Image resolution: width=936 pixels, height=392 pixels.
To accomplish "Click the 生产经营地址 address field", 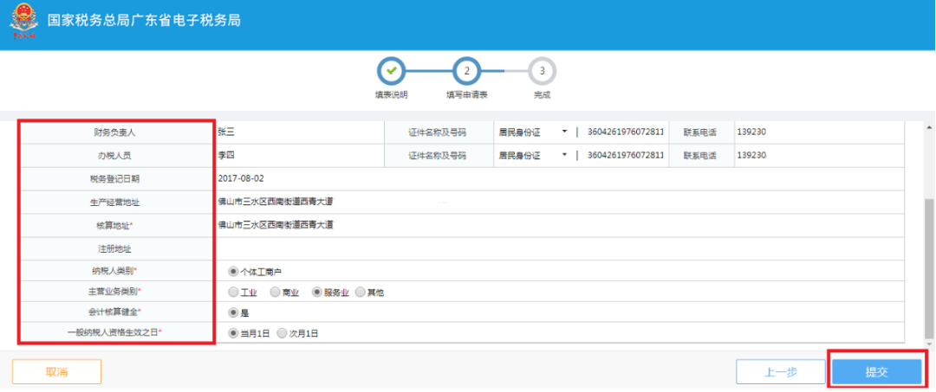I will pyautogui.click(x=559, y=202).
